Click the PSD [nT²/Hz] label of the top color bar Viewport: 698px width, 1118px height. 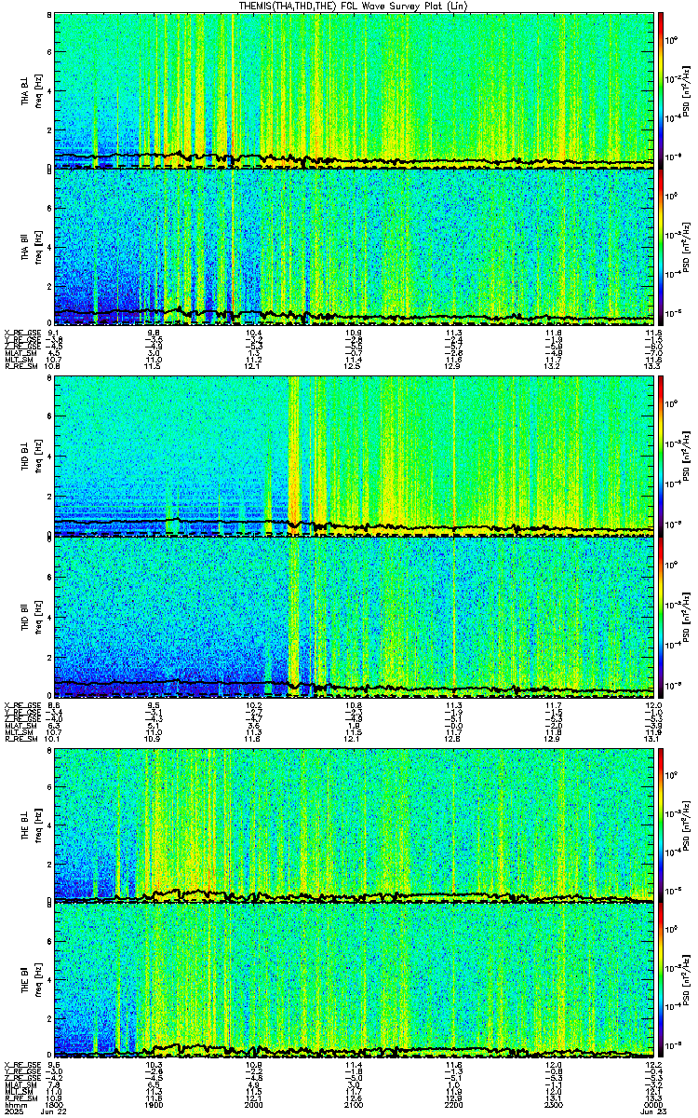685,90
